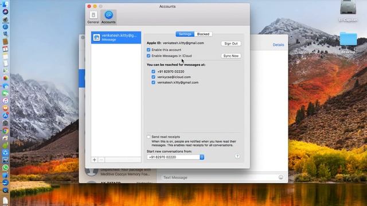
Task: Open Calendar from the Dock
Action: pyautogui.click(x=5, y=49)
